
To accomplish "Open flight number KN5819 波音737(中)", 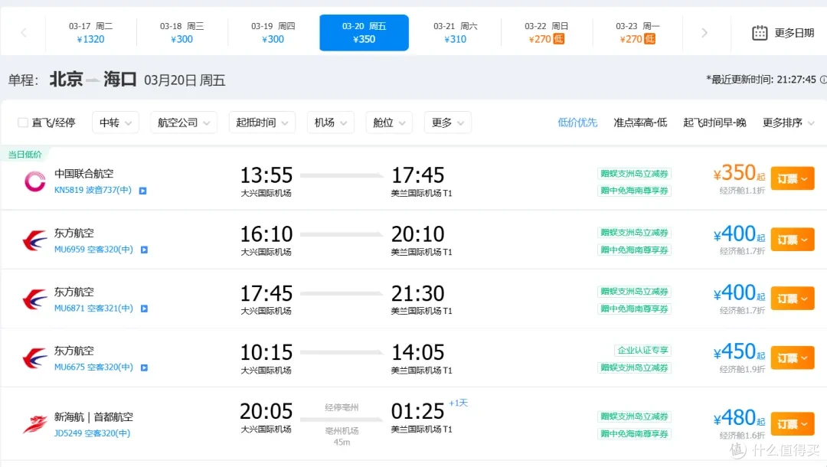I will [93, 191].
